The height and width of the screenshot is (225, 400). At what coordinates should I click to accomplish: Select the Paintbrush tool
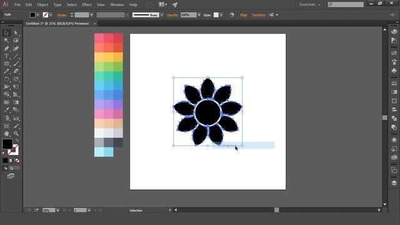(x=16, y=64)
